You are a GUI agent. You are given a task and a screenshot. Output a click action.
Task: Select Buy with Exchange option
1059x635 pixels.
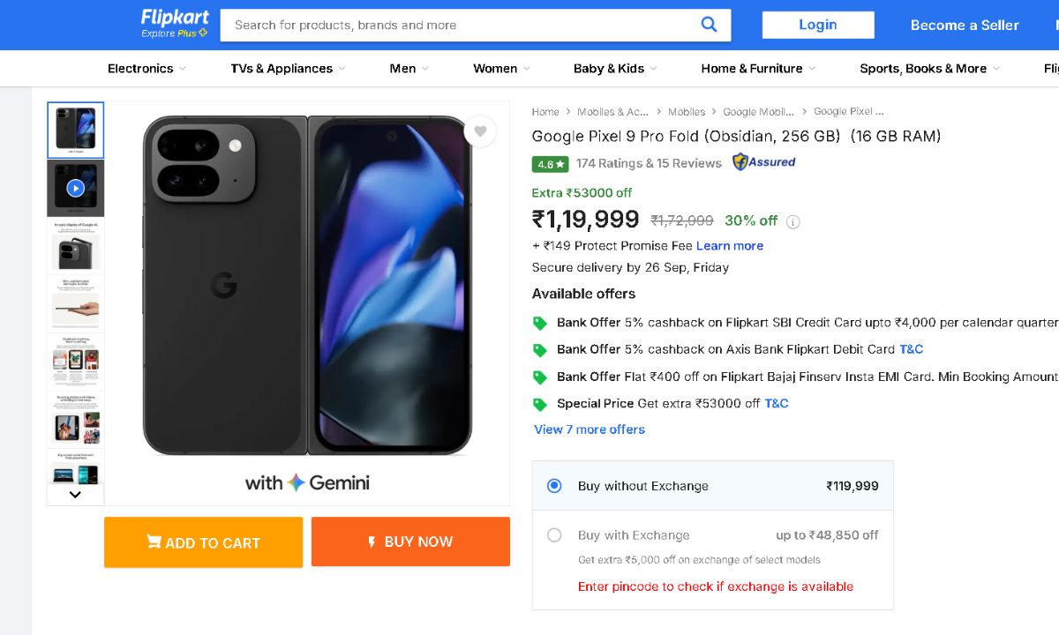pos(554,535)
